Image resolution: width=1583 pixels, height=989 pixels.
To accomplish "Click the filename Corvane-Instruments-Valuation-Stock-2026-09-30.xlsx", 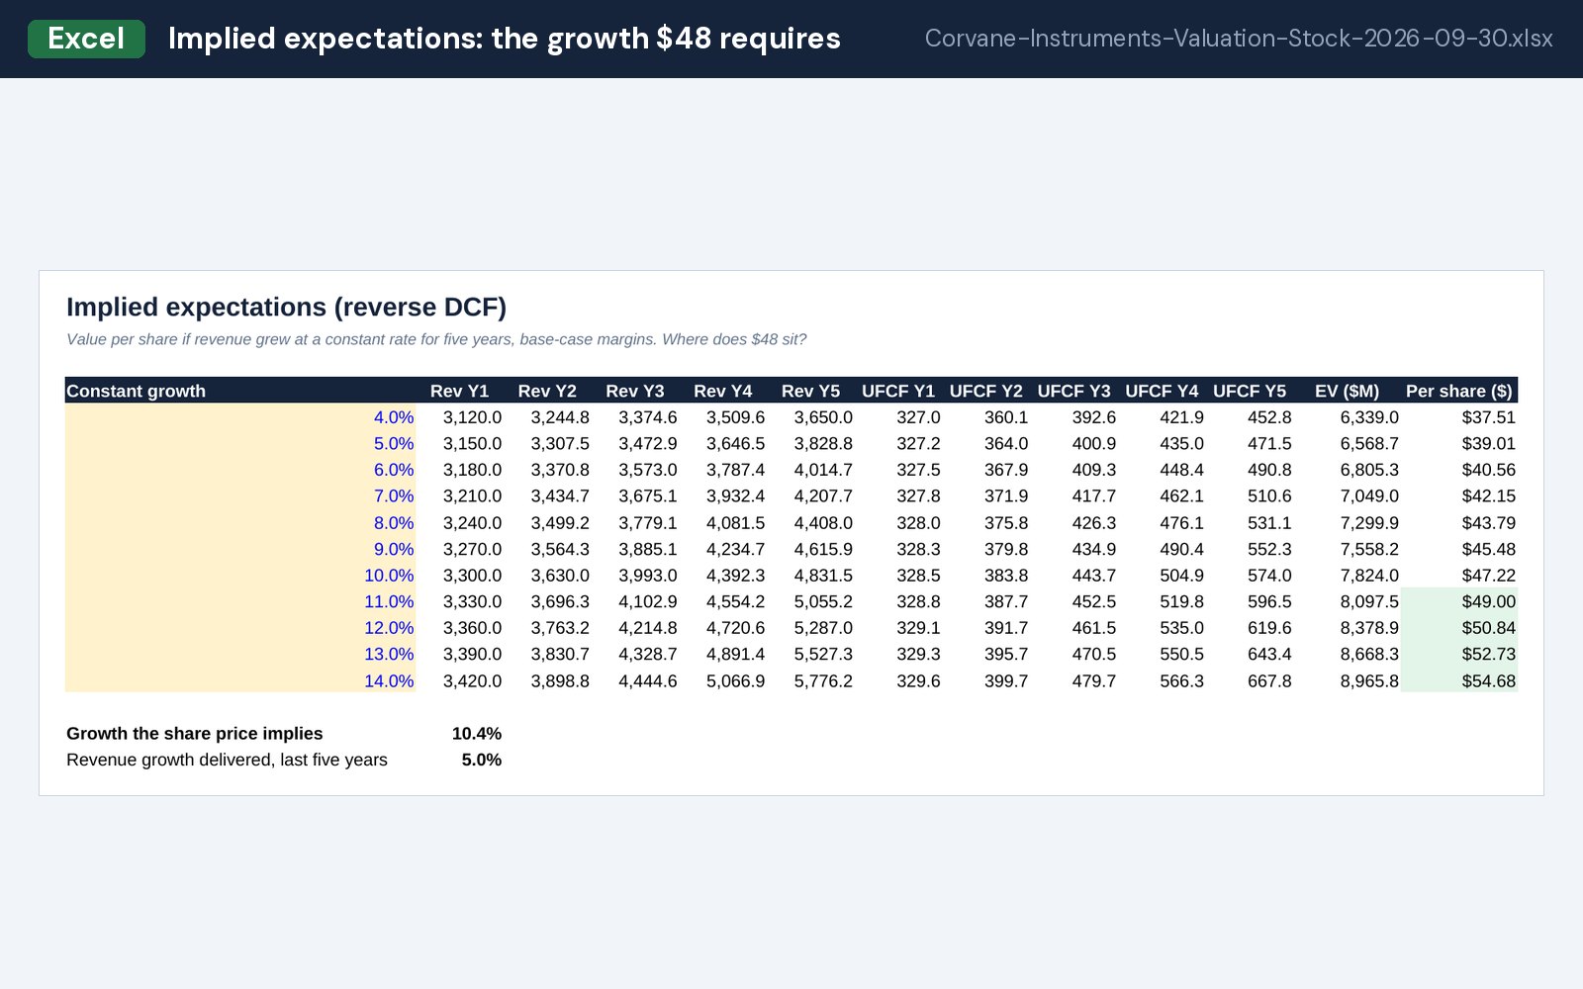I will [x=1239, y=39].
